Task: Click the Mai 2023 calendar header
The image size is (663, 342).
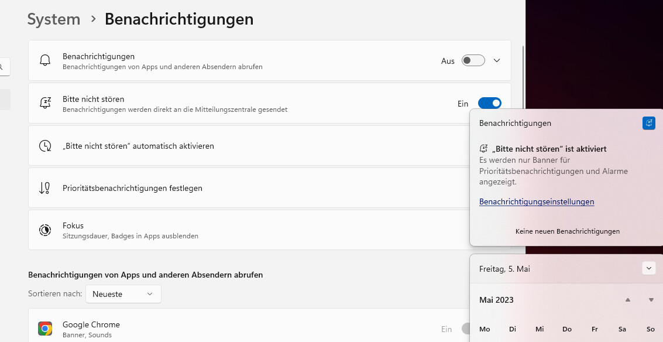Action: point(496,300)
